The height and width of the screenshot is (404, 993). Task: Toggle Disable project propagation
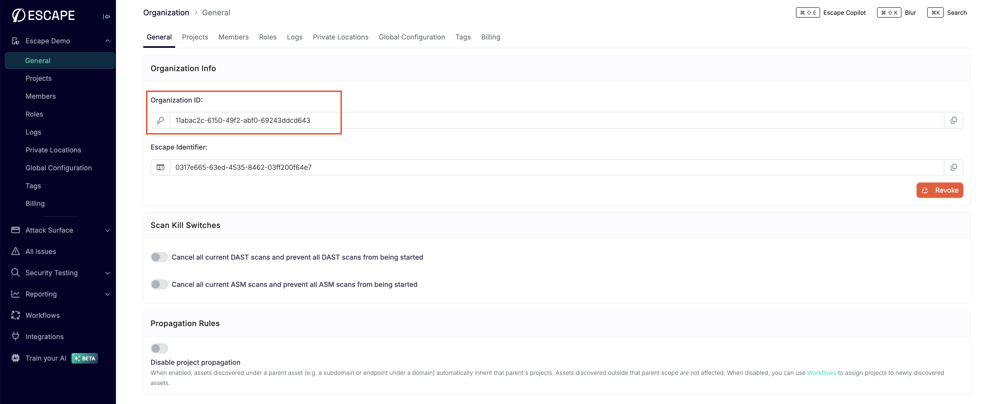click(159, 348)
